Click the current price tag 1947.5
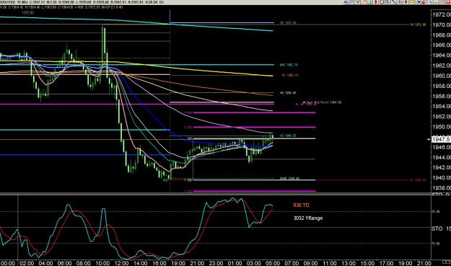The height and width of the screenshot is (266, 451). pos(441,139)
